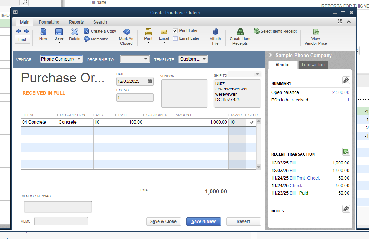Switch to the Formatting ribbon tab
The width and height of the screenshot is (369, 239).
pyautogui.click(x=49, y=22)
